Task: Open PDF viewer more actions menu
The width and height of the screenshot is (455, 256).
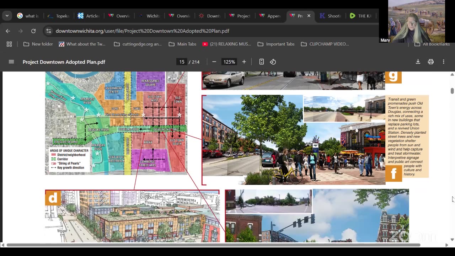Action: 444,62
